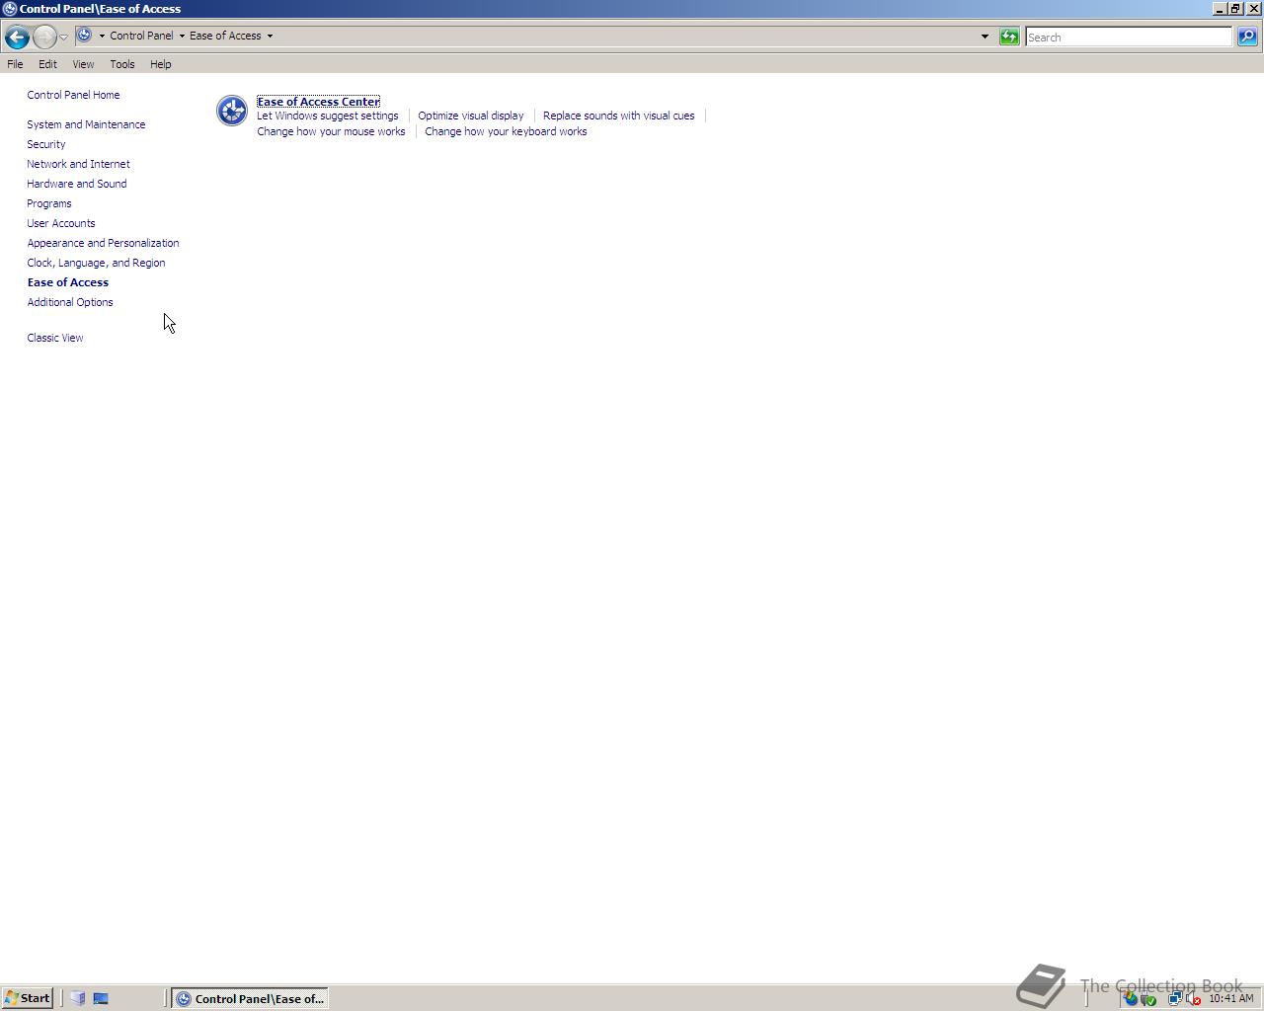Click Optimize visual display
Screen dimensions: 1264x1011
click(x=471, y=116)
